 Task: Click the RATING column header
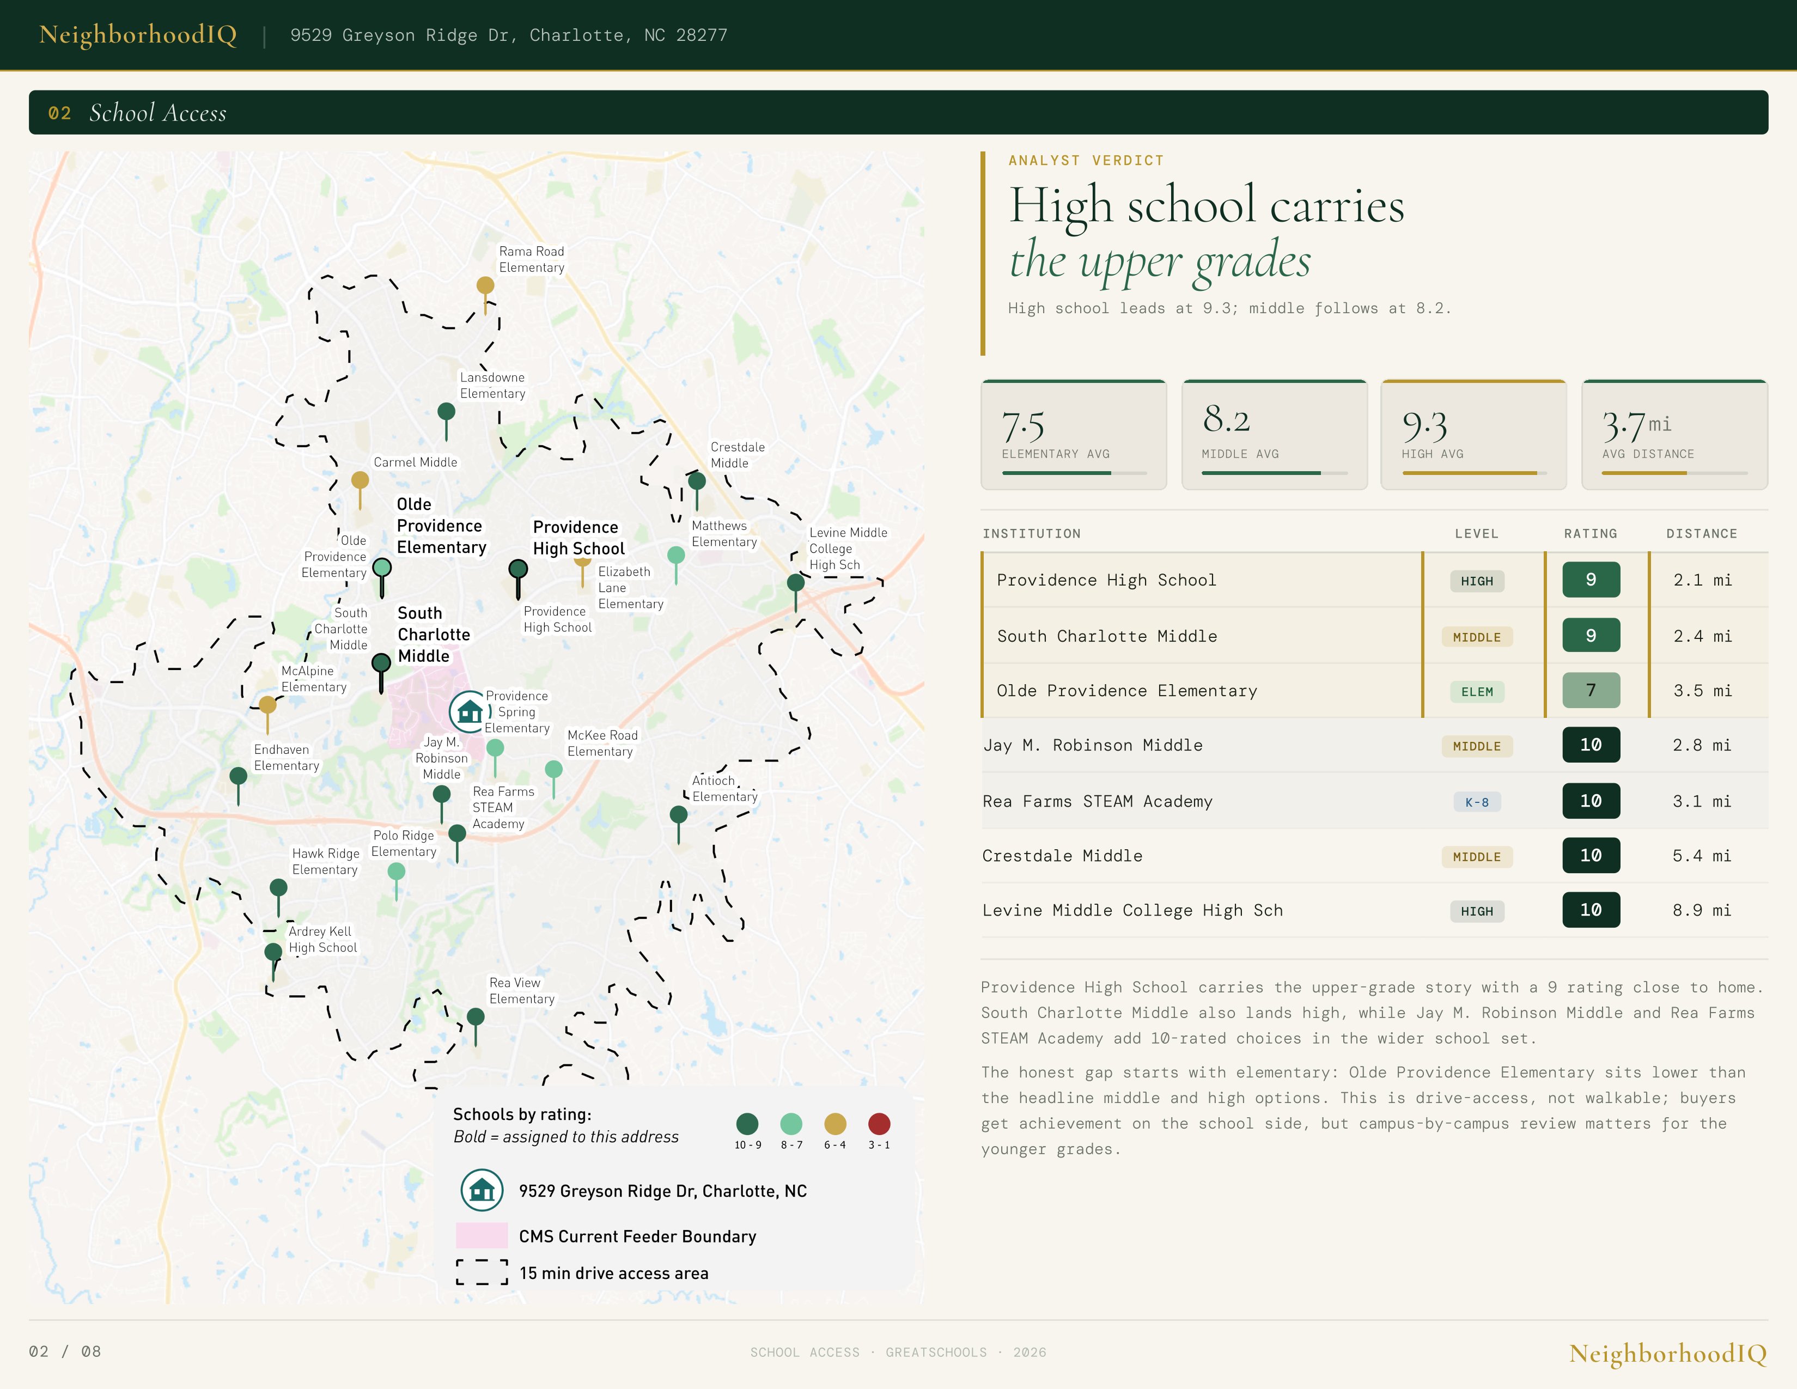[1591, 533]
